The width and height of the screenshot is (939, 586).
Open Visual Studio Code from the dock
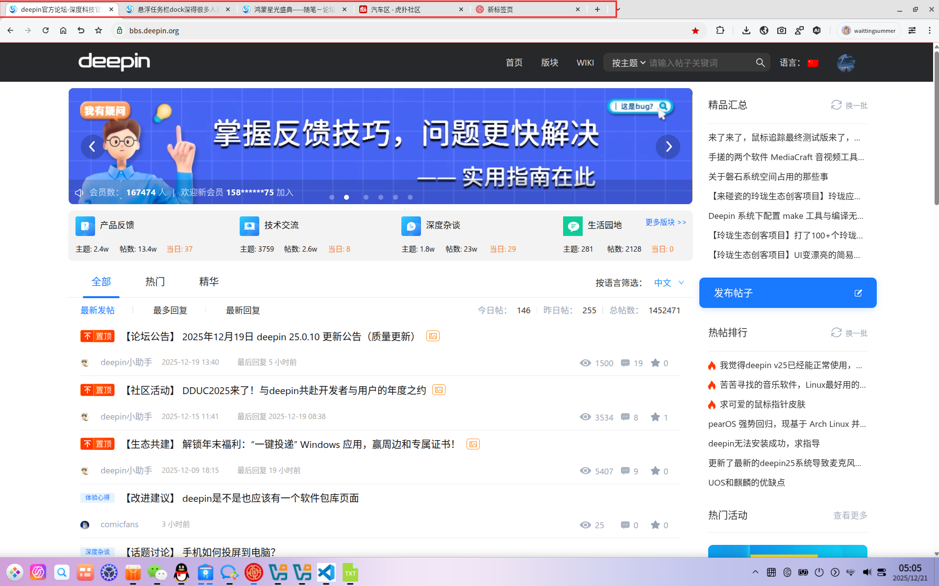326,572
